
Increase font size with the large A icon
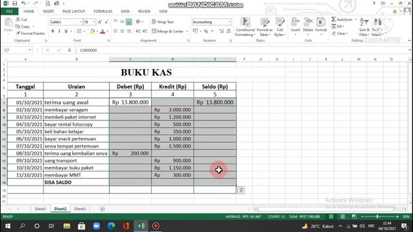pos(100,22)
